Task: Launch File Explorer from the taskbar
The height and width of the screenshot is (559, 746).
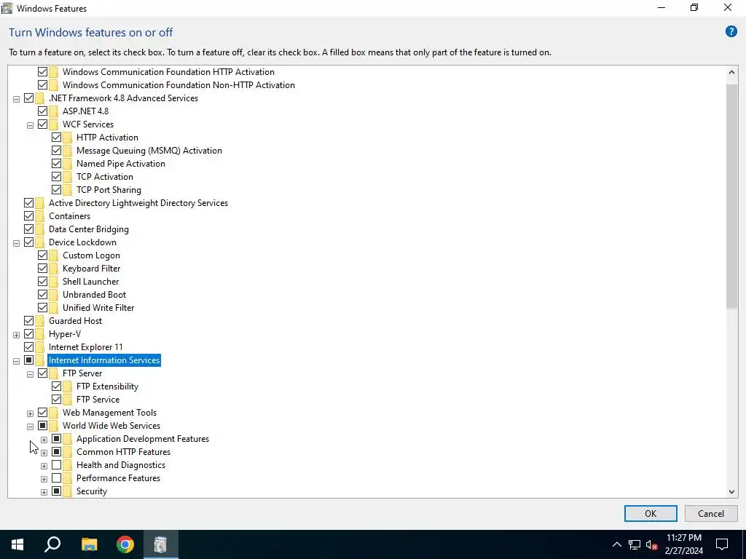Action: click(89, 544)
